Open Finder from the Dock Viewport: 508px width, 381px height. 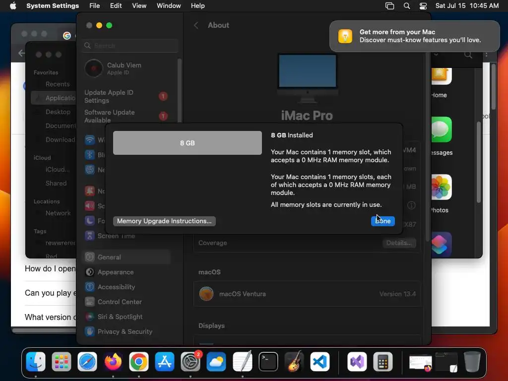(x=36, y=362)
